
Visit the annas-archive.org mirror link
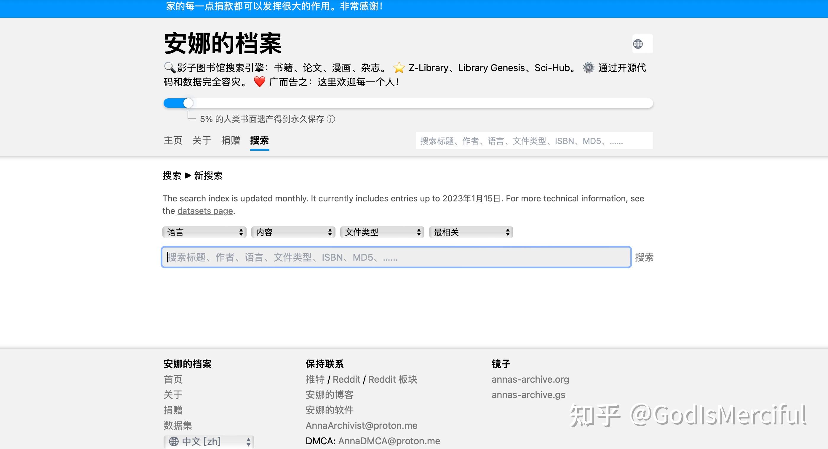tap(530, 379)
